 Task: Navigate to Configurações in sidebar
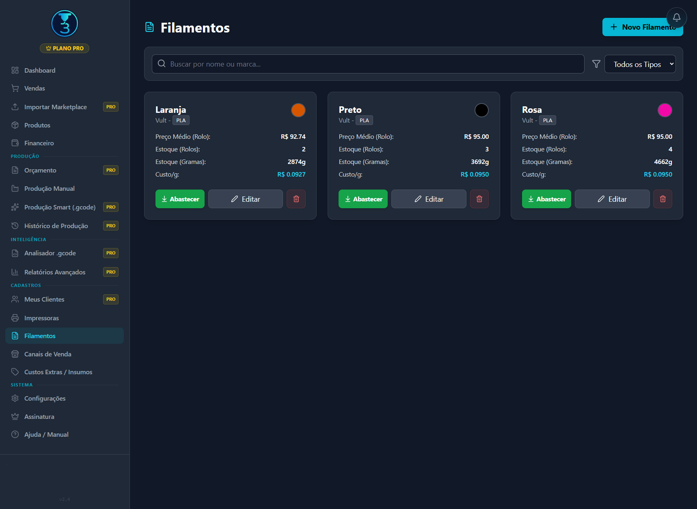(45, 398)
